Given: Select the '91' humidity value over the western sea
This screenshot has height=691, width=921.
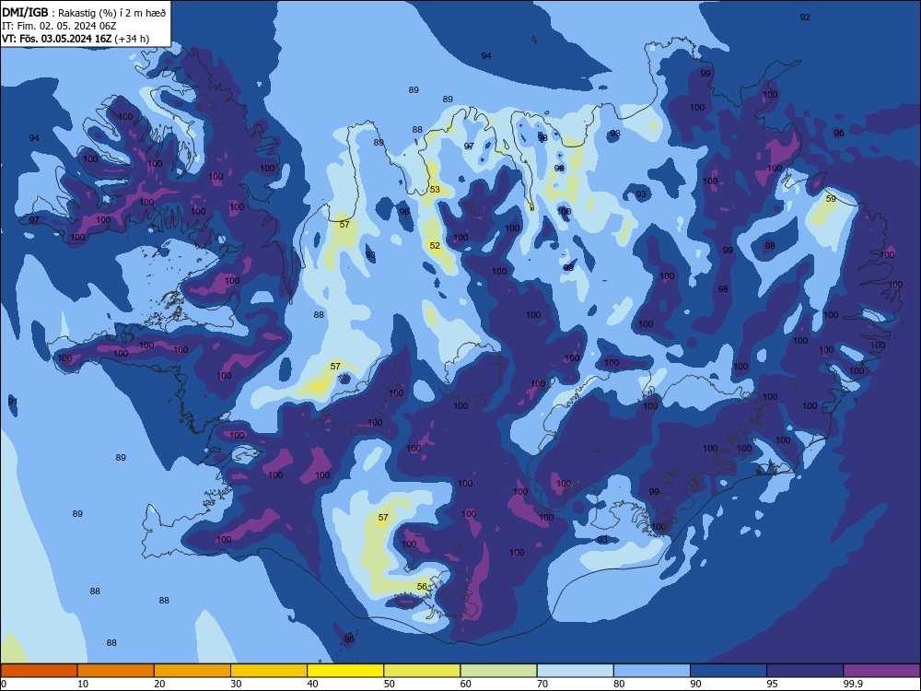Looking at the screenshot, I should point(13,402).
